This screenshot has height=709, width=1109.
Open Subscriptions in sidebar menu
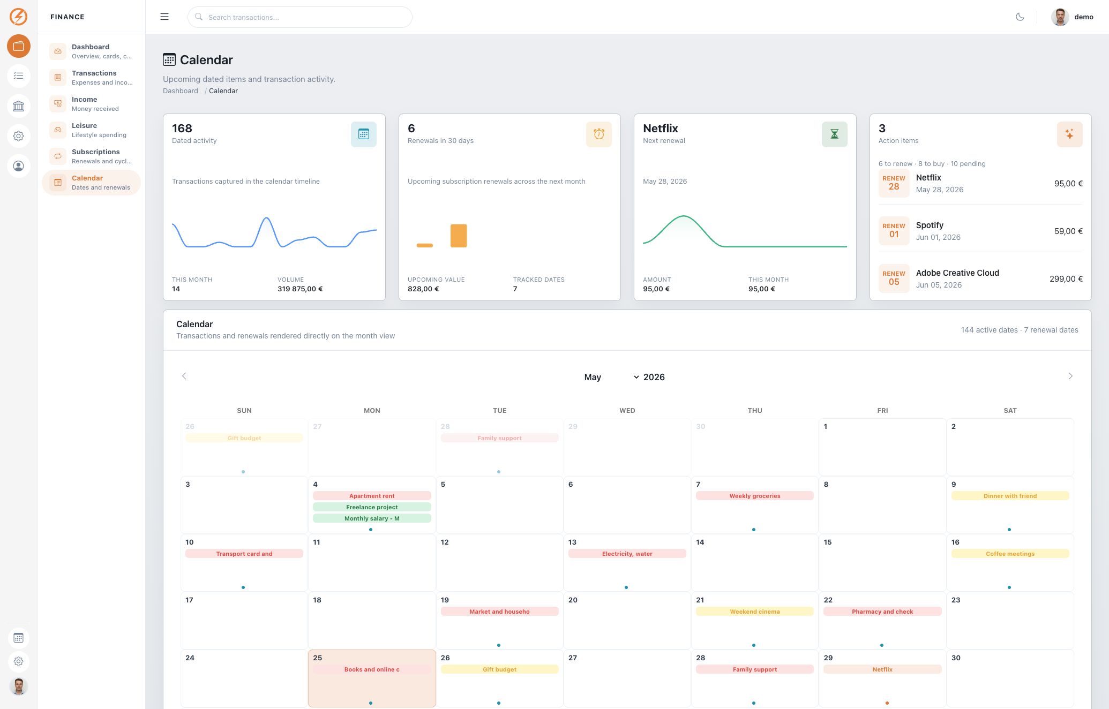click(x=91, y=156)
